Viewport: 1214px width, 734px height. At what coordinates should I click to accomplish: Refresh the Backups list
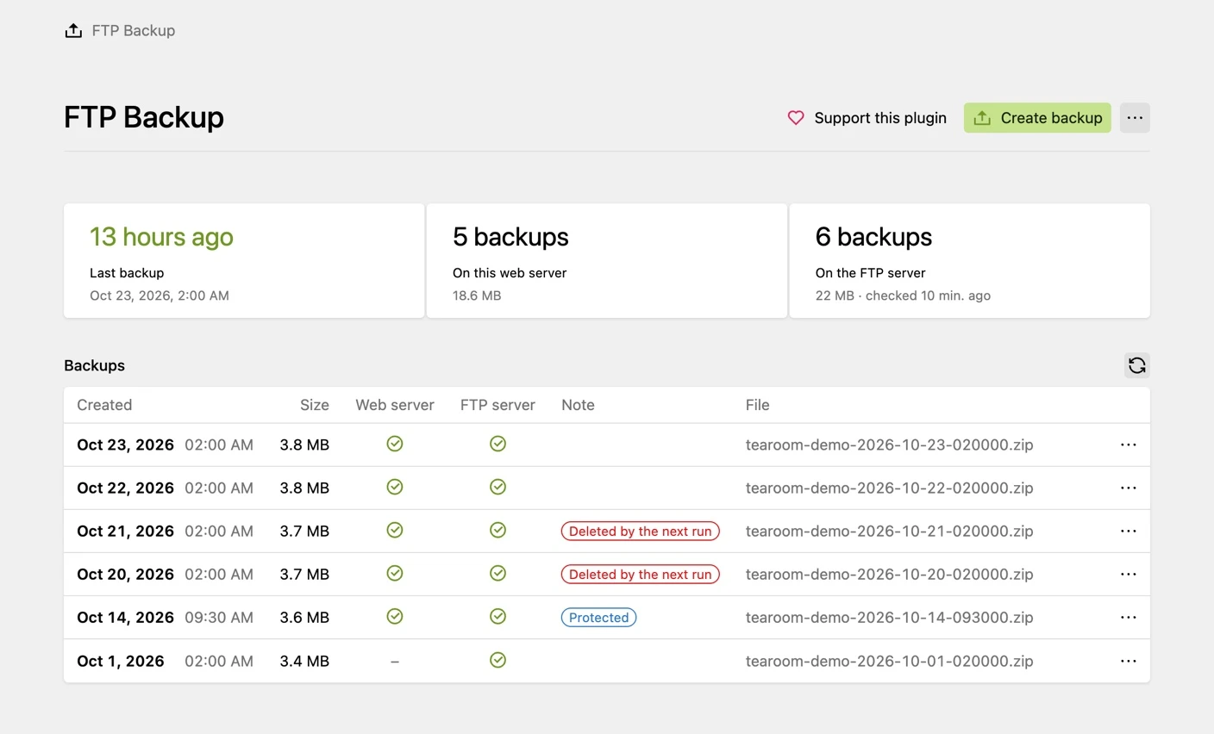tap(1137, 365)
